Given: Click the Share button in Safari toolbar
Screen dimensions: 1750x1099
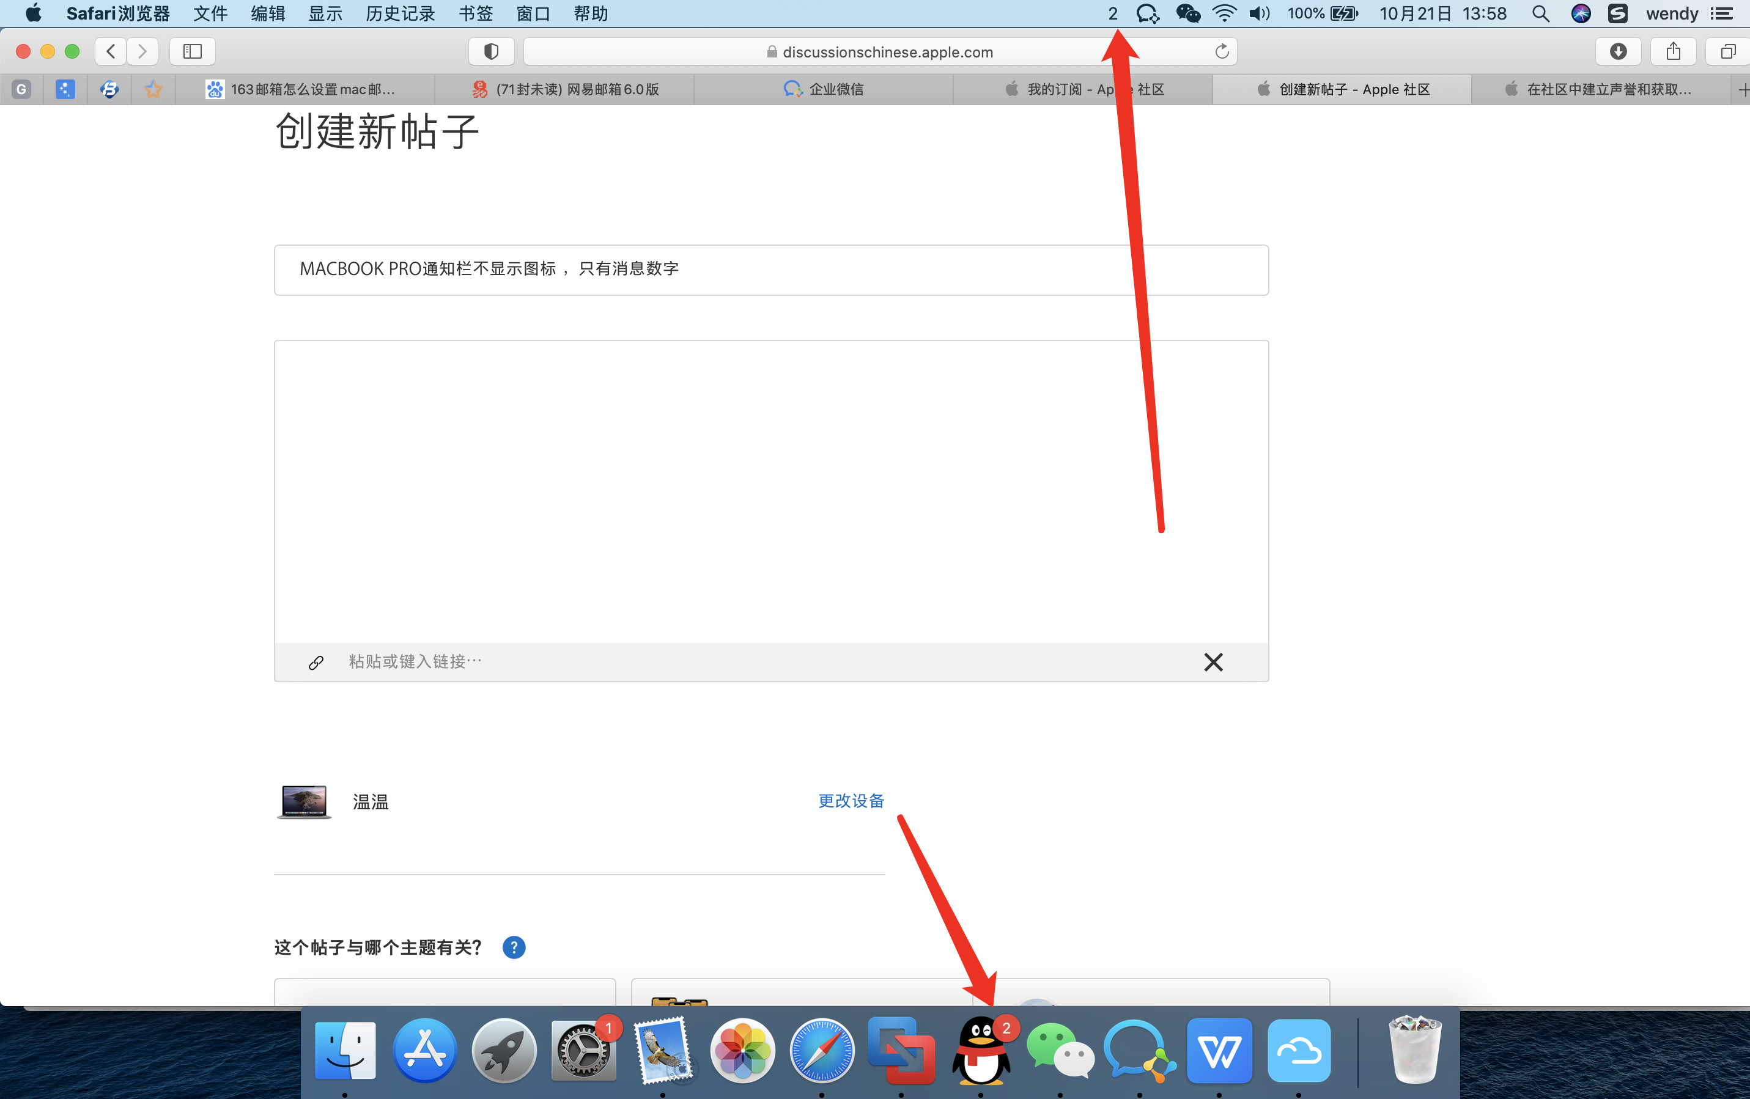Looking at the screenshot, I should tap(1673, 51).
